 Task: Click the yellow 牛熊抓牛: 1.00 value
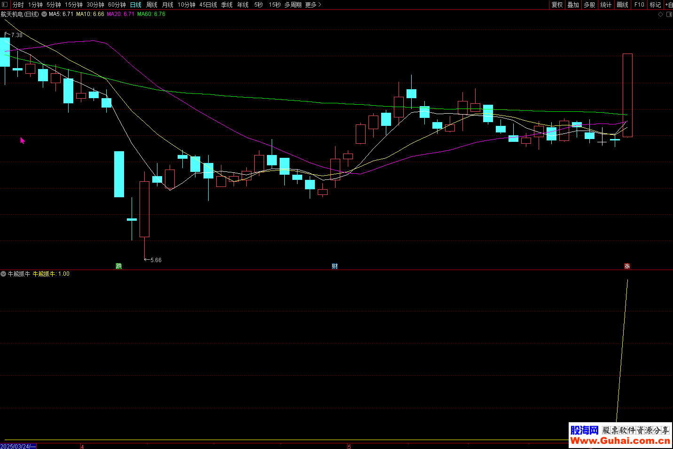51,274
